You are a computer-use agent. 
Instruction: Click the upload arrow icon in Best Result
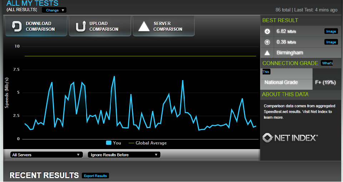click(267, 42)
